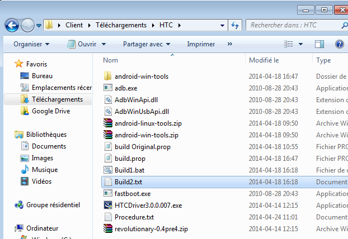Select the HTCDriver3.0.0.007.exe installer icon
The image size is (348, 239).
point(108,205)
